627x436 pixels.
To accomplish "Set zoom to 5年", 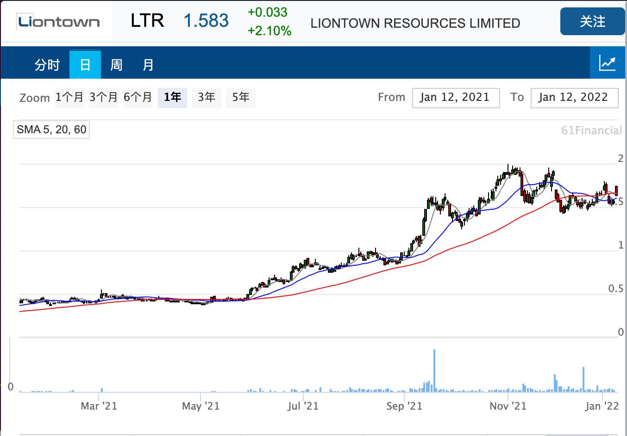I will pos(241,98).
